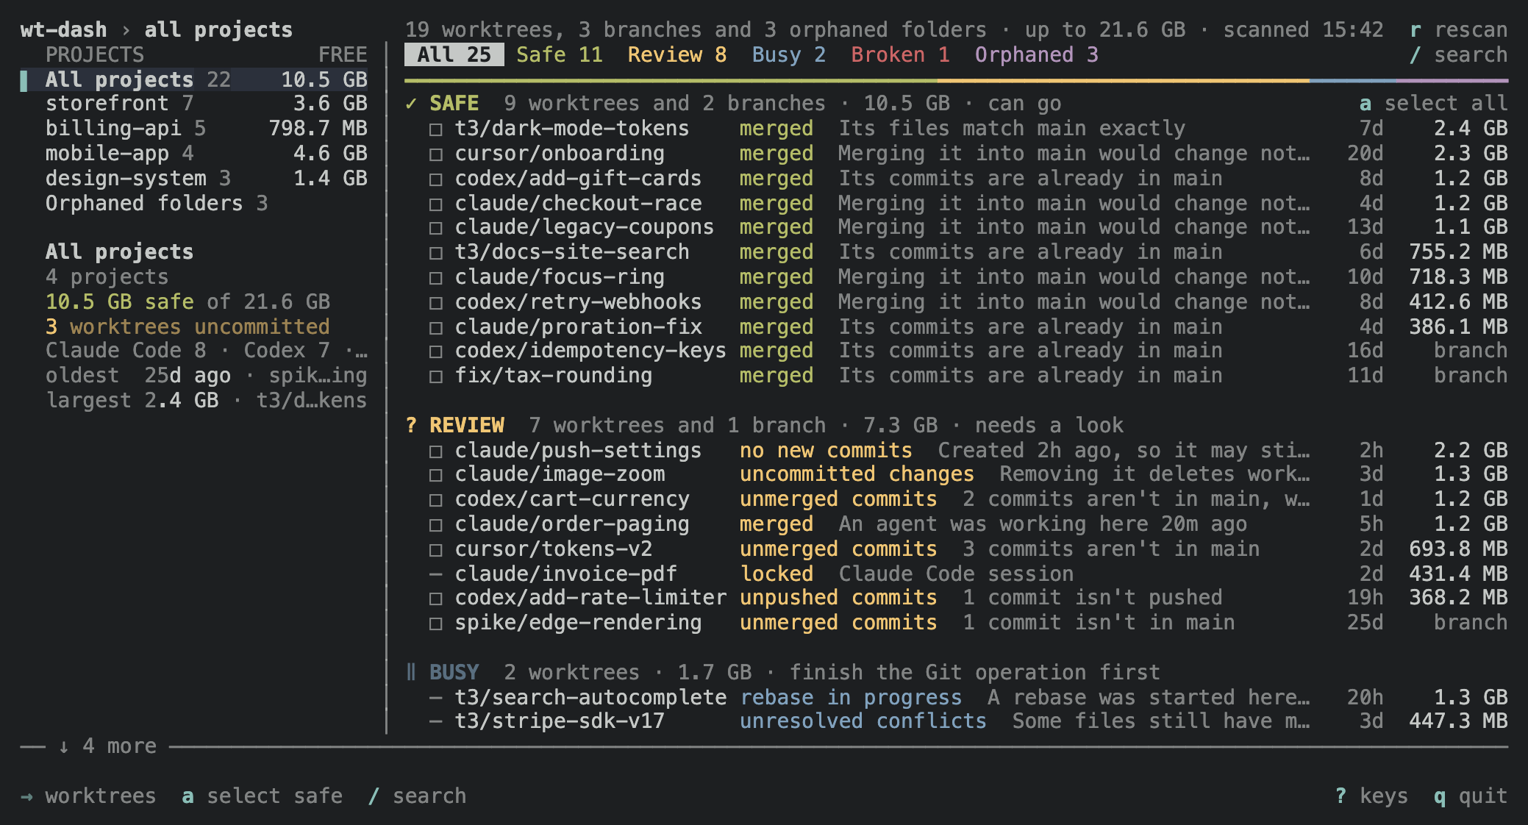The width and height of the screenshot is (1528, 825).
Task: Click the t3/search-autocomplete row
Action: [968, 697]
